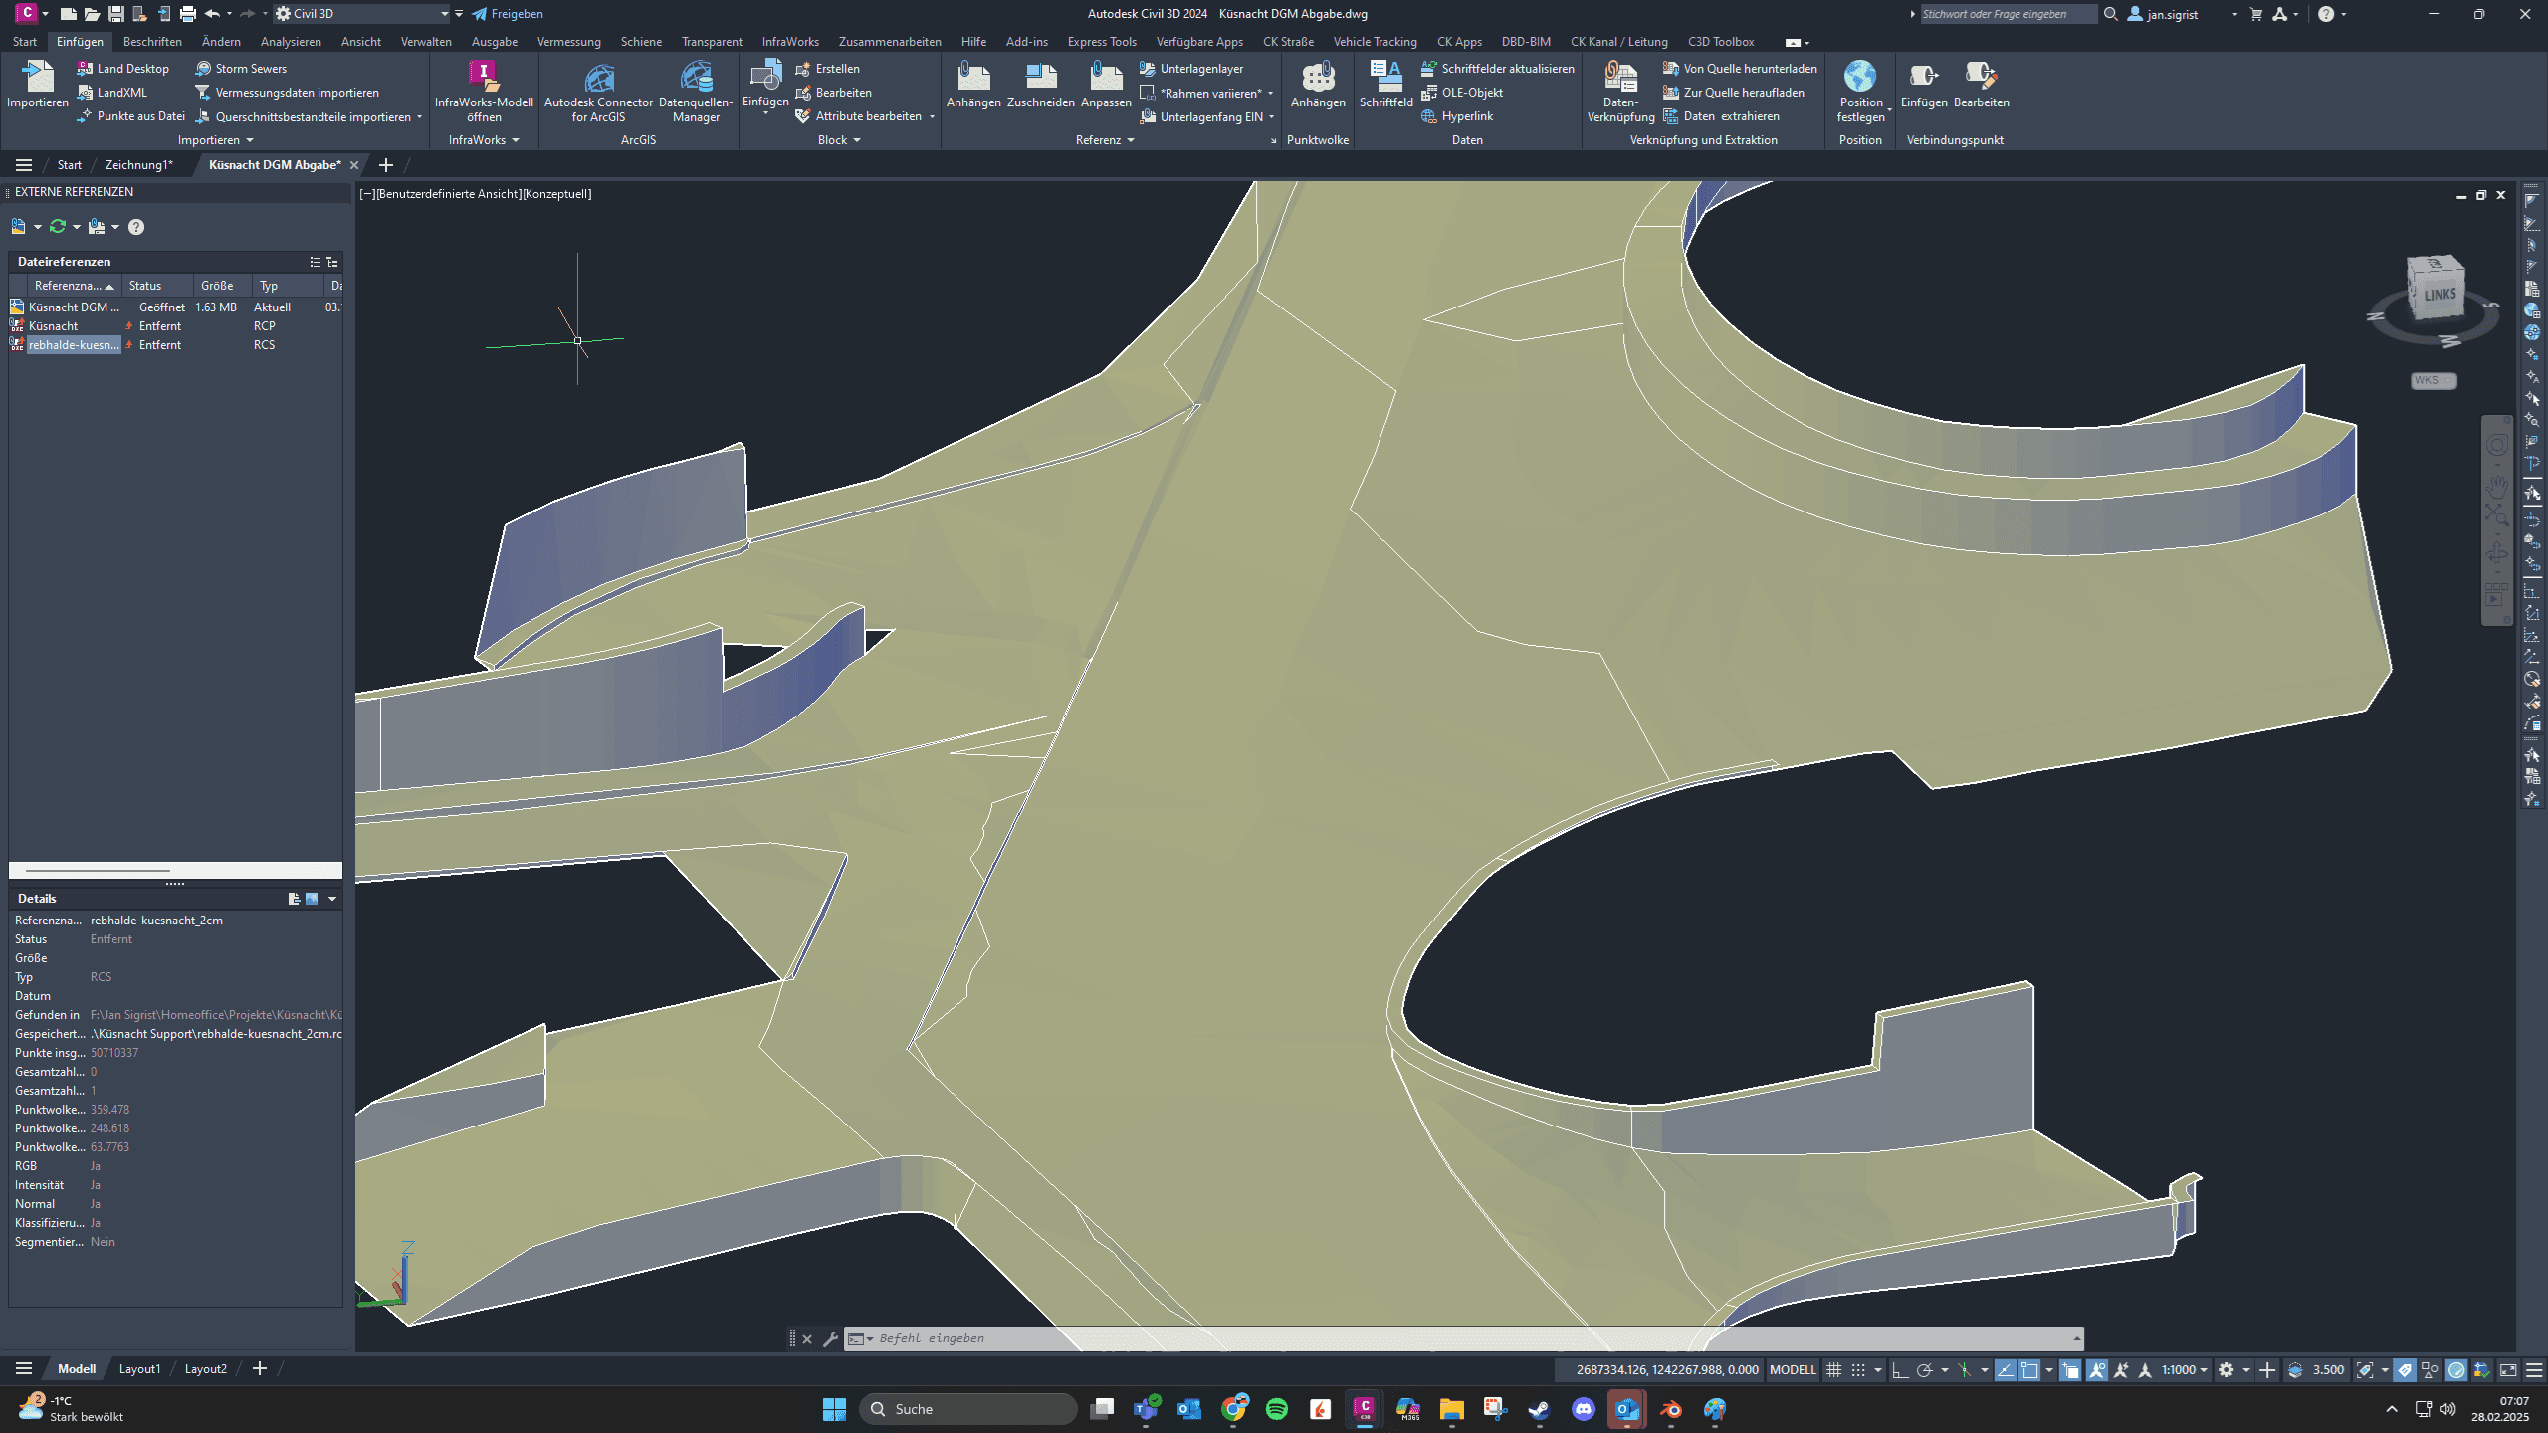This screenshot has width=2548, height=1433.
Task: Open the Civil 3D workspace dropdown
Action: coord(444,13)
